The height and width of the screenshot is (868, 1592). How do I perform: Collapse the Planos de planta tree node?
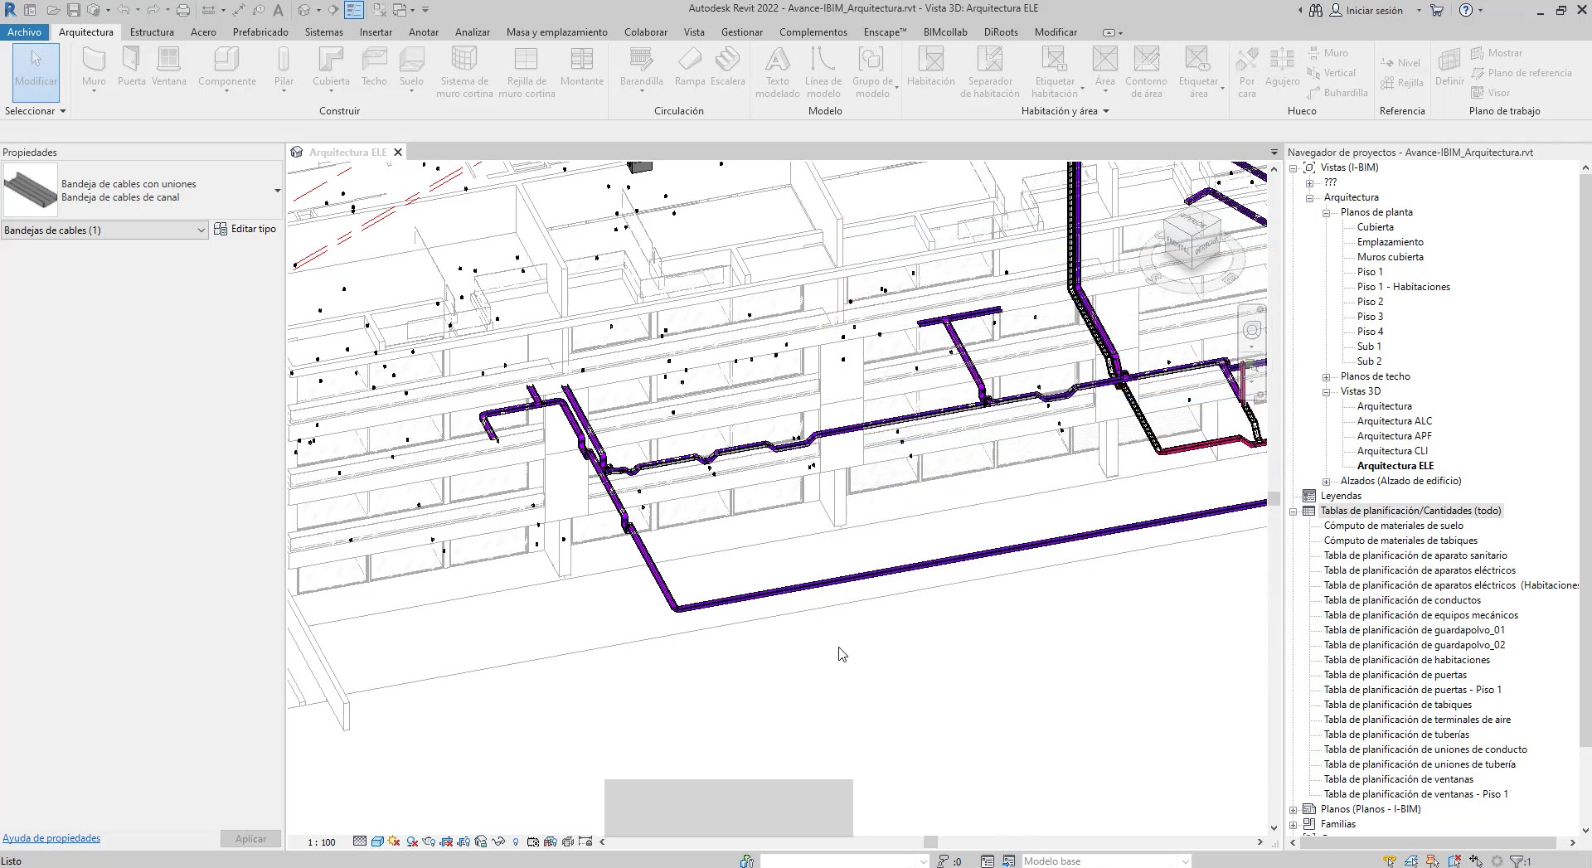point(1326,213)
